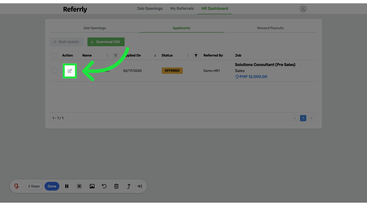The width and height of the screenshot is (367, 206).
Task: Open the My Referrals menu
Action: pos(182,8)
